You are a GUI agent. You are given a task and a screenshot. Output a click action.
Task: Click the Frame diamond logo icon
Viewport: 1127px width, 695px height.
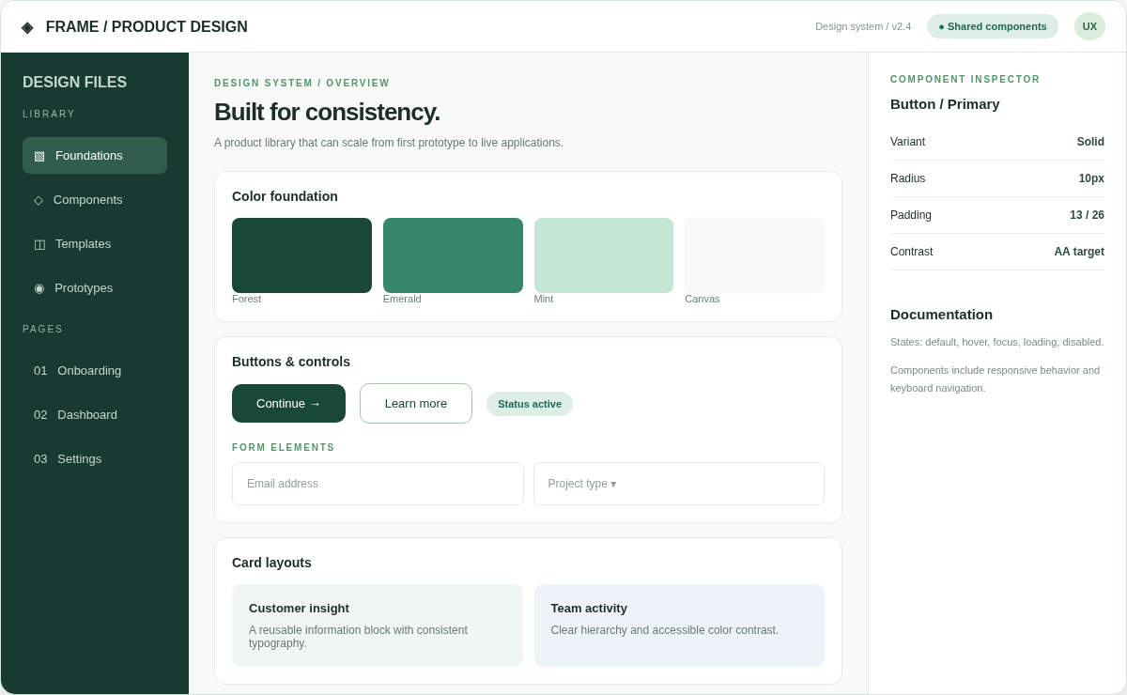pyautogui.click(x=27, y=27)
